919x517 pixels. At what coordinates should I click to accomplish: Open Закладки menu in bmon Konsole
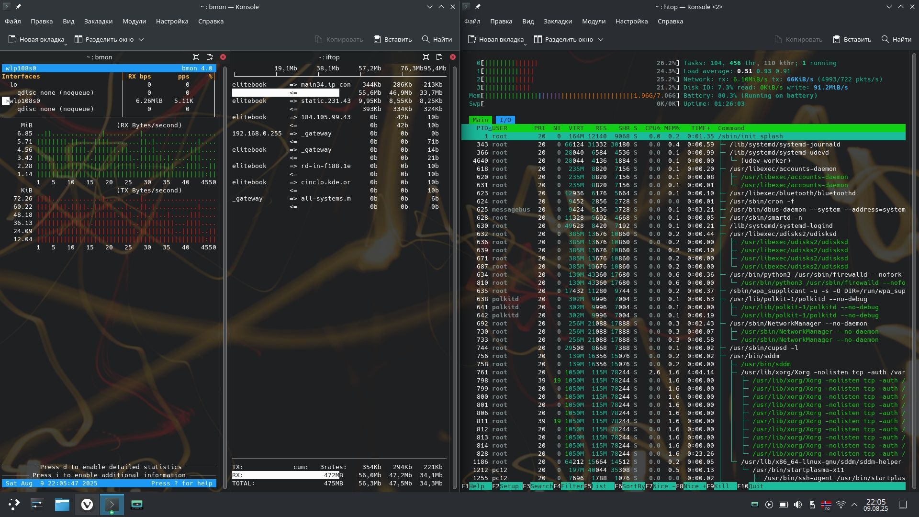click(98, 21)
